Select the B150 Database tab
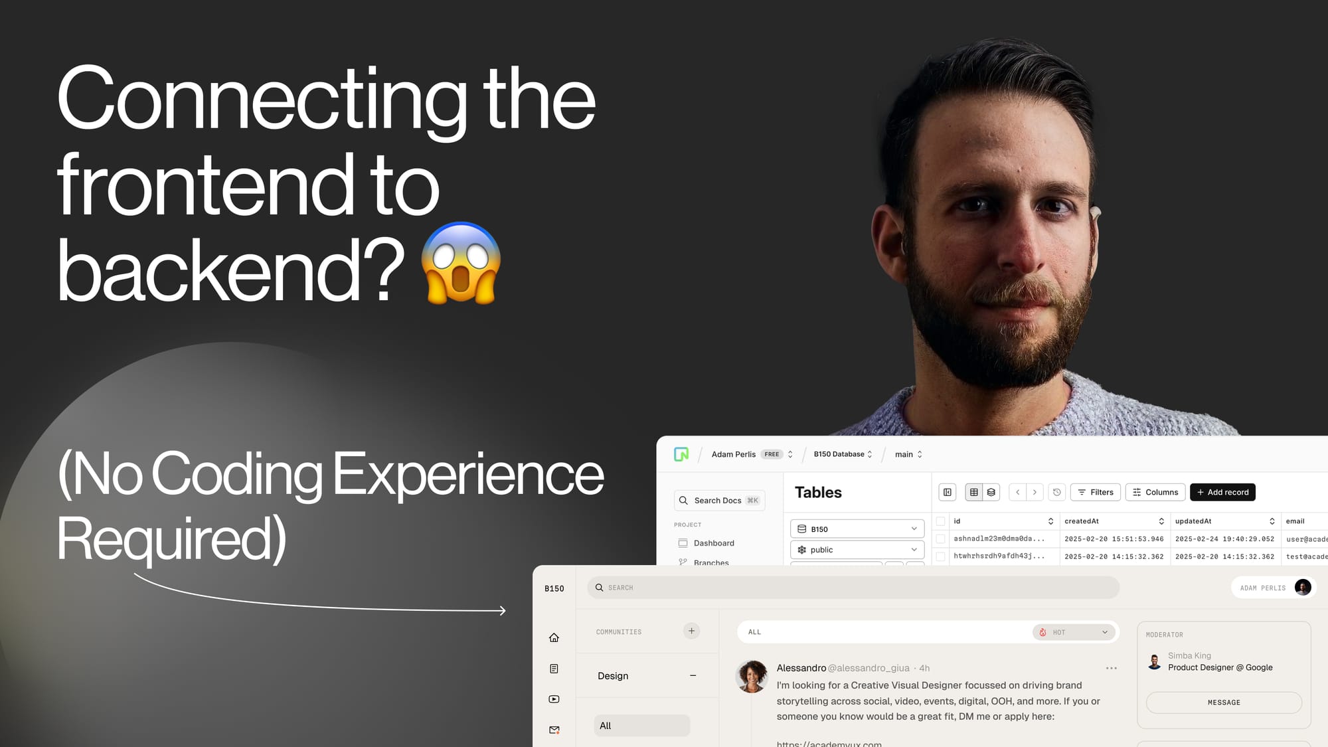 click(839, 454)
